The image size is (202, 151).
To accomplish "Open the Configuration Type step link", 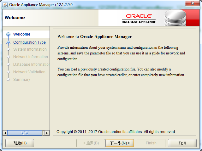I will [x=29, y=42].
